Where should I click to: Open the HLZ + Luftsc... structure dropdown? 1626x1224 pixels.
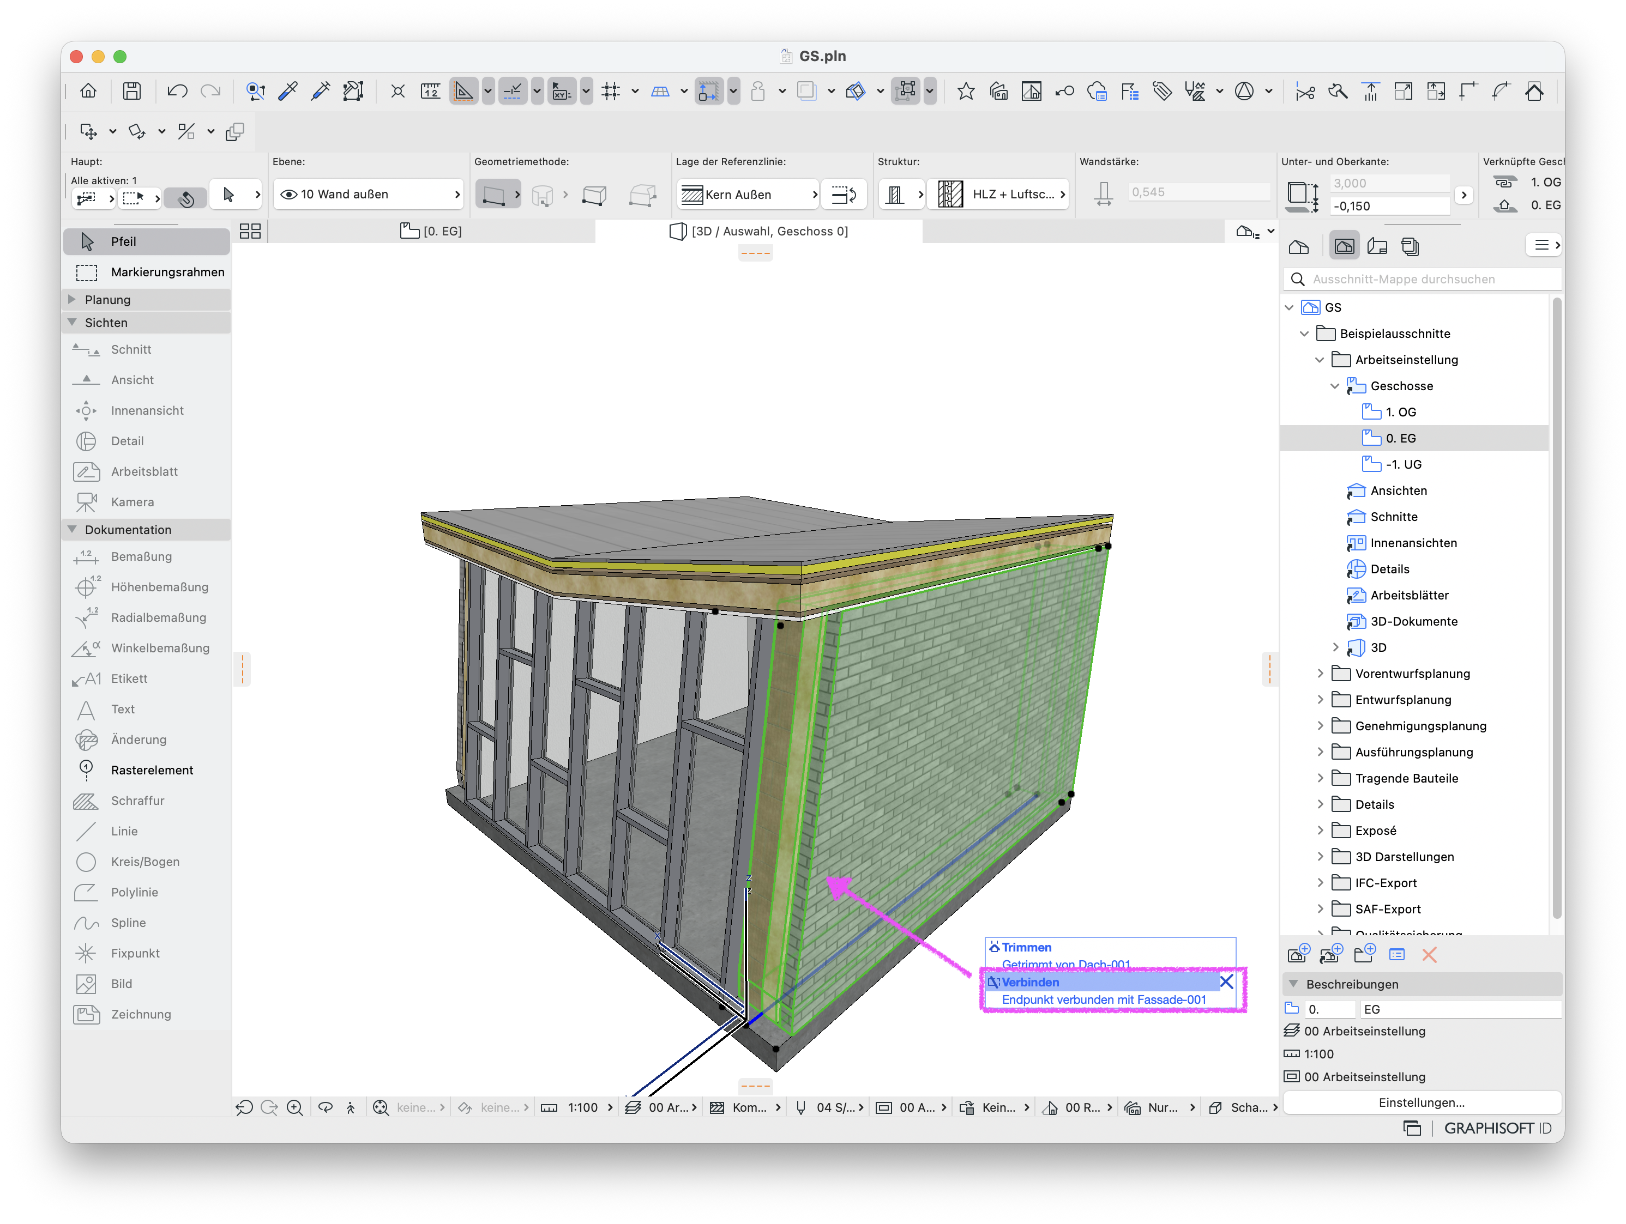[x=997, y=195]
